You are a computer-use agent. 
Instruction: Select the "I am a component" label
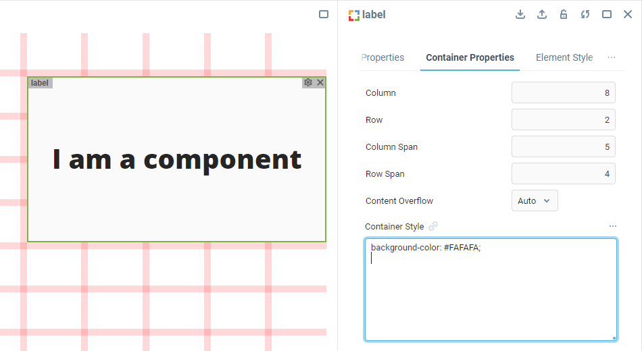tap(177, 159)
